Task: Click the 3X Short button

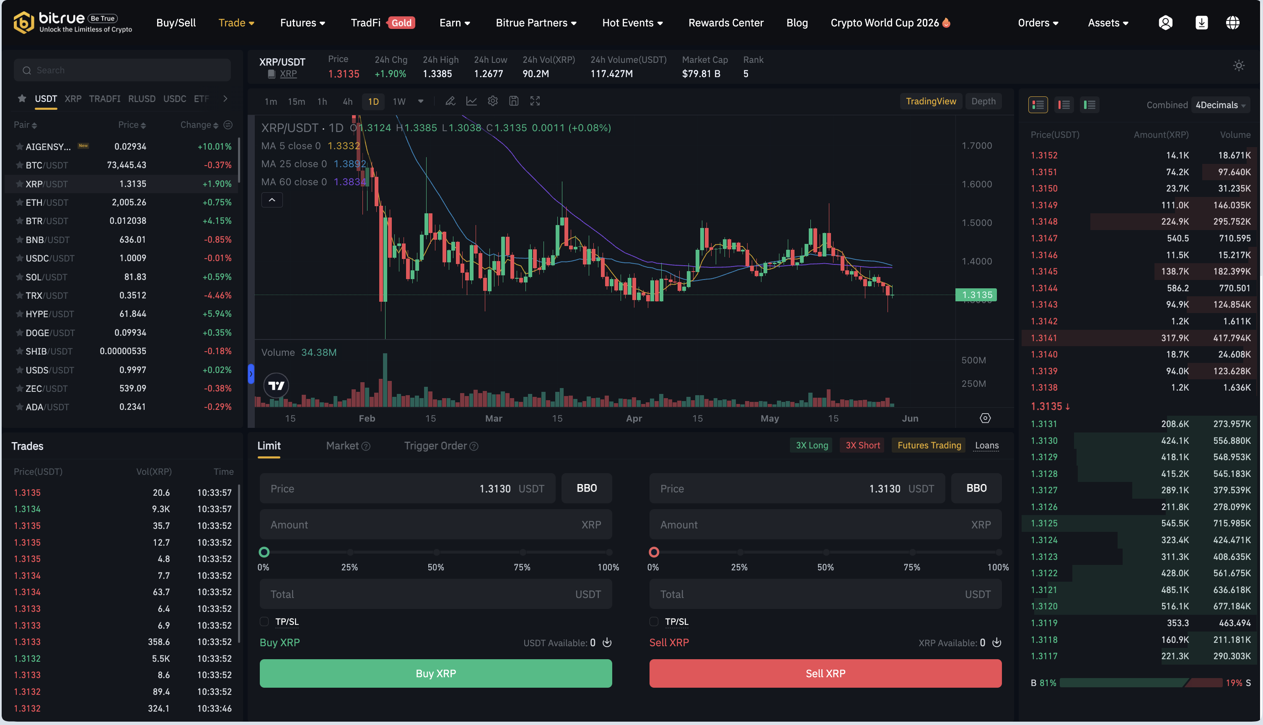Action: (862, 445)
